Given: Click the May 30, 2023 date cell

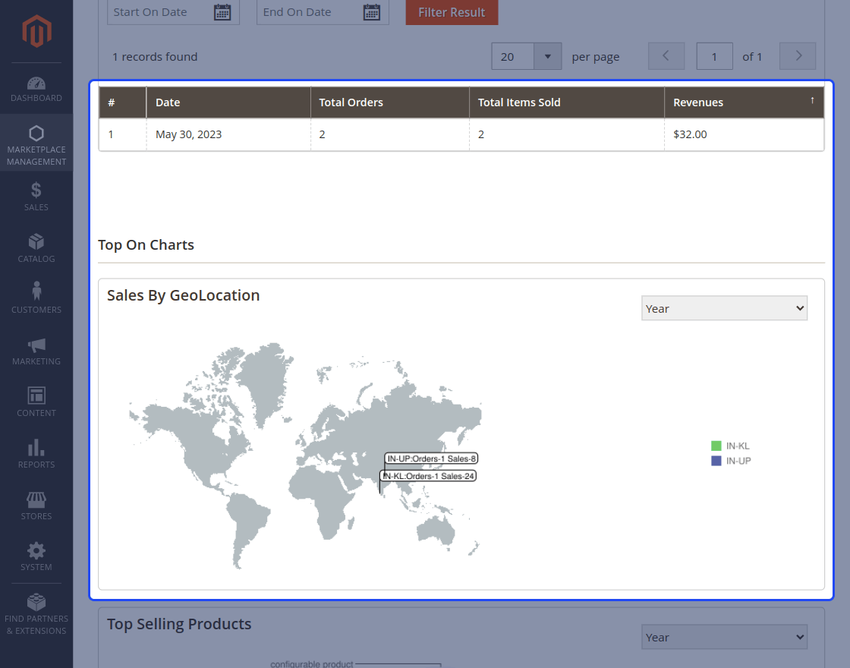Looking at the screenshot, I should click(x=228, y=134).
